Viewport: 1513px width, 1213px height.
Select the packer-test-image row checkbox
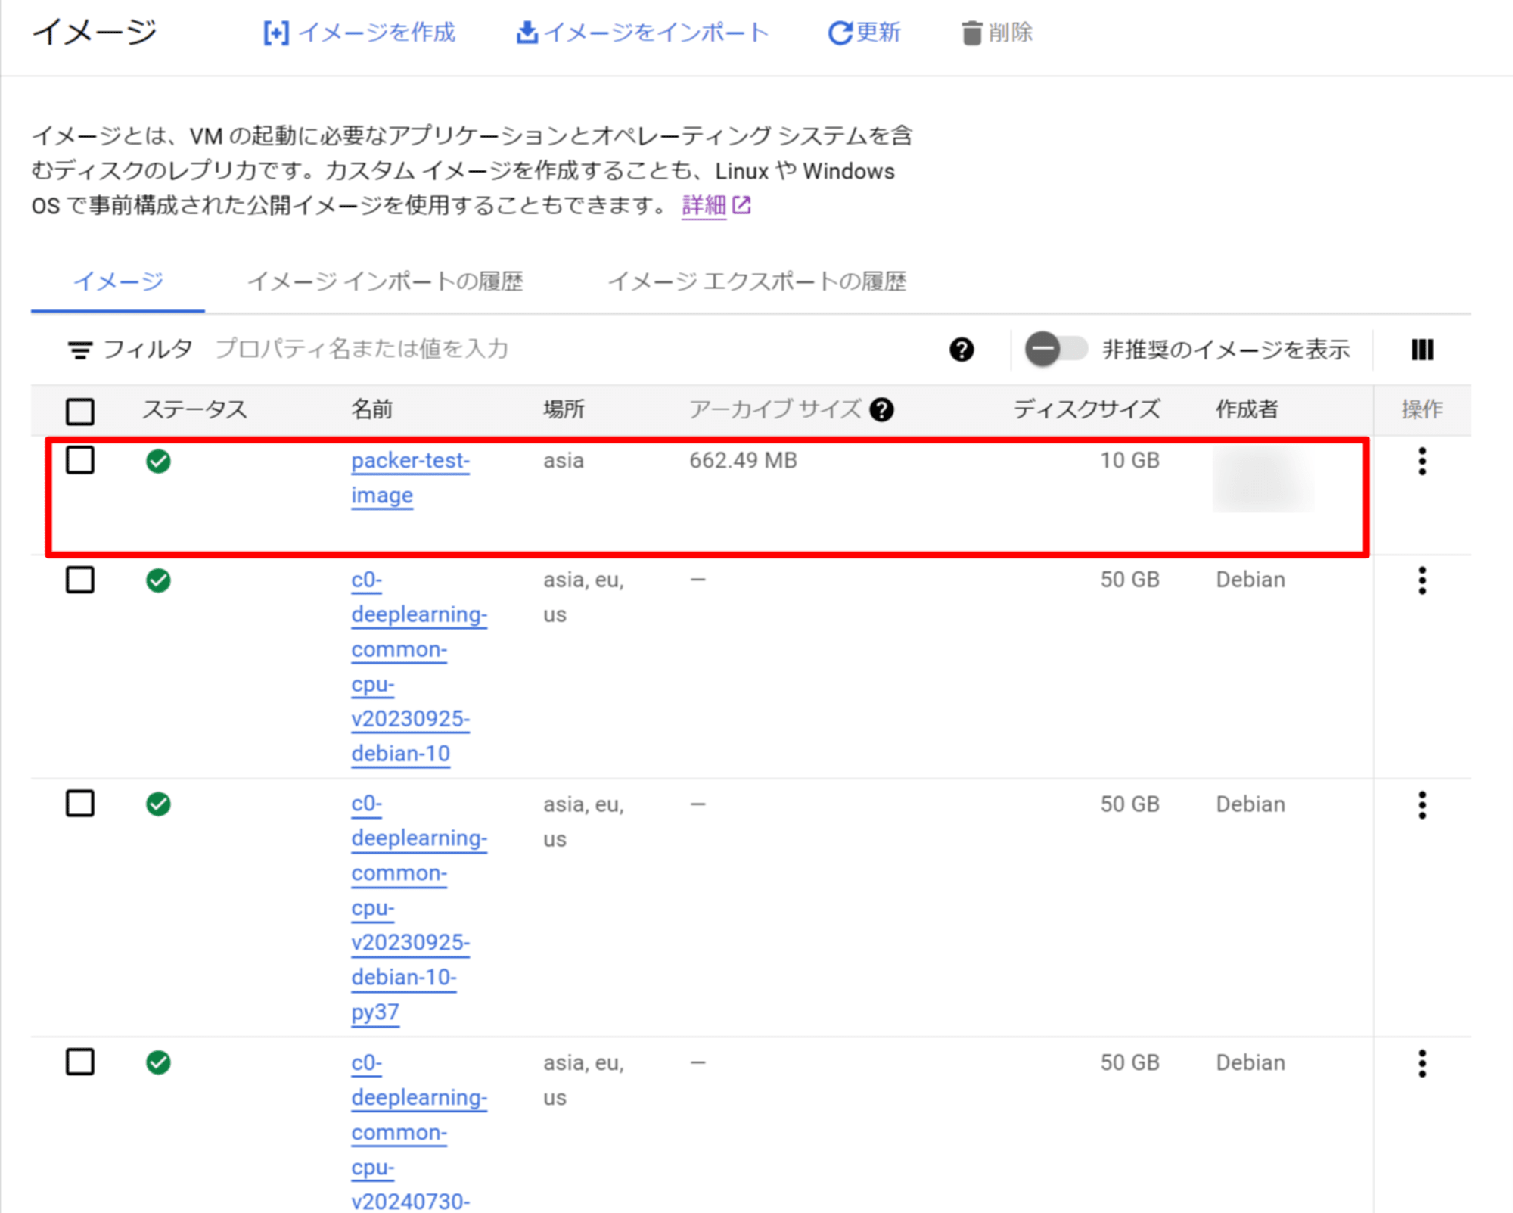click(80, 460)
